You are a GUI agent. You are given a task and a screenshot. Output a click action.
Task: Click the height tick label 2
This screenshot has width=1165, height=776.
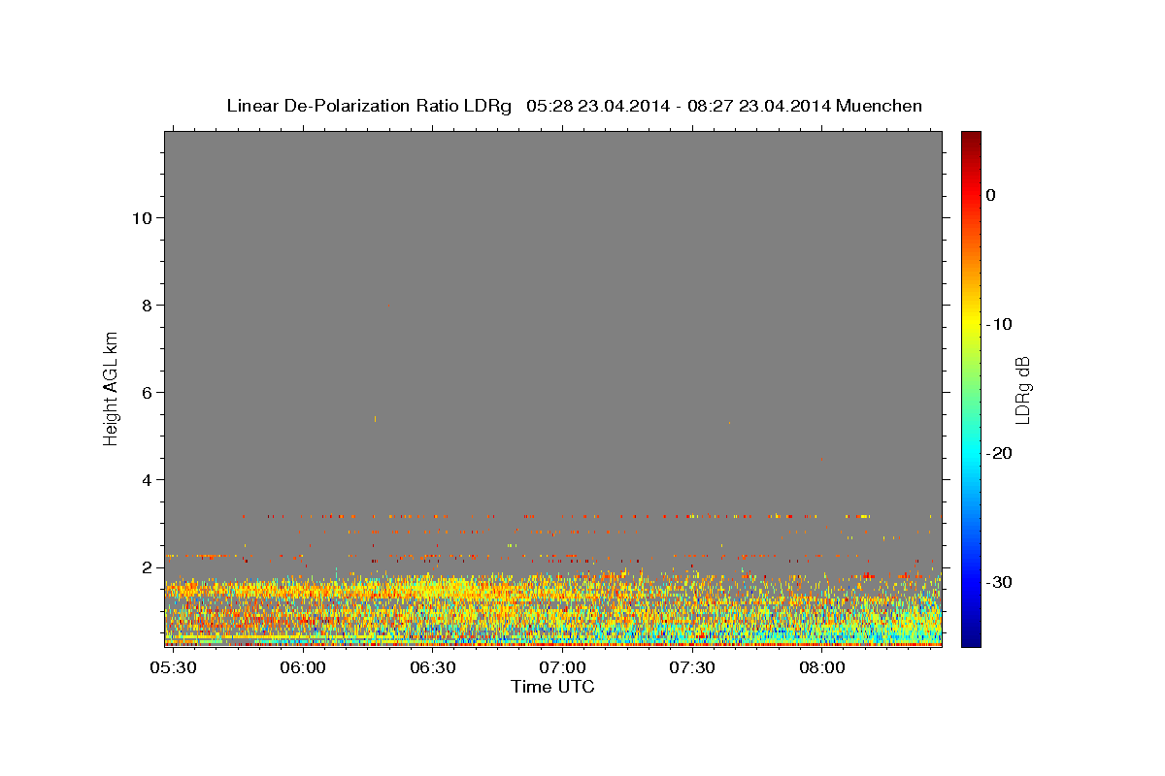(x=147, y=566)
